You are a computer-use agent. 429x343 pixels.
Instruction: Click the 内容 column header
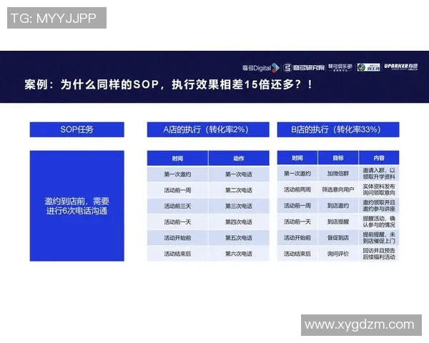379,158
